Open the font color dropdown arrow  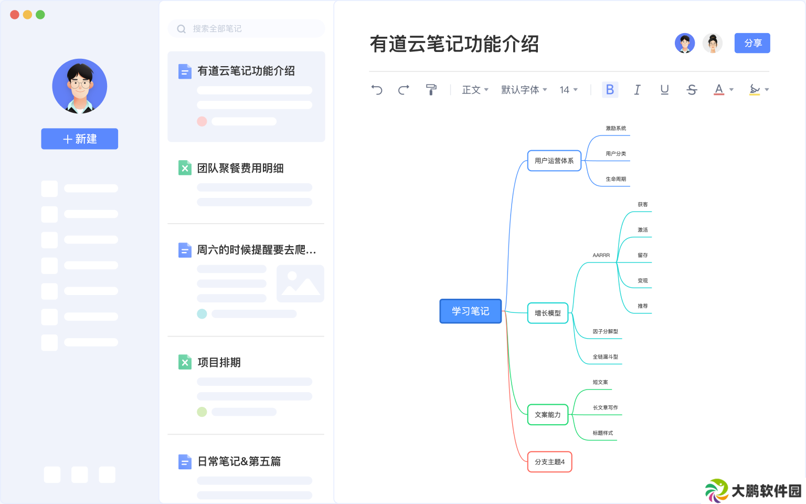tap(731, 90)
